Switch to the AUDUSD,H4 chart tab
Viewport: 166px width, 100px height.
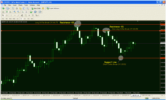coord(16,95)
